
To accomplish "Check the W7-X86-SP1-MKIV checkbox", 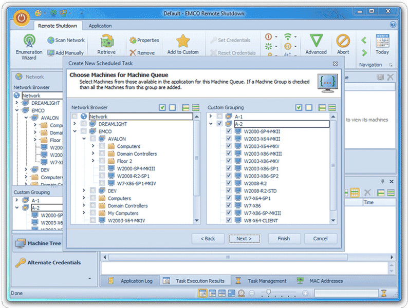I will pyautogui.click(x=102, y=183).
